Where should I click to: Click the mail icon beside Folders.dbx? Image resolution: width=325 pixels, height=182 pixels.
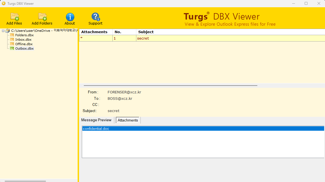(12, 35)
